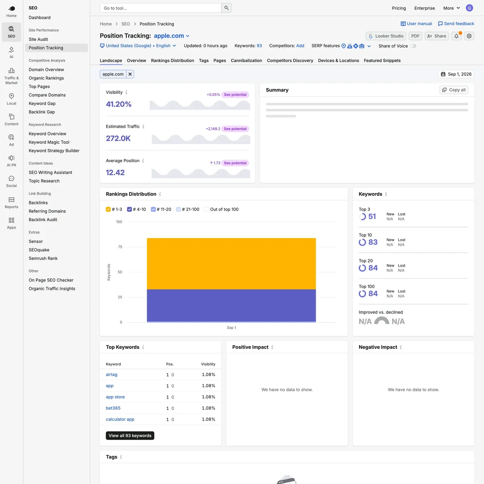Open the Local sidebar section
The width and height of the screenshot is (484, 484).
pyautogui.click(x=11, y=99)
